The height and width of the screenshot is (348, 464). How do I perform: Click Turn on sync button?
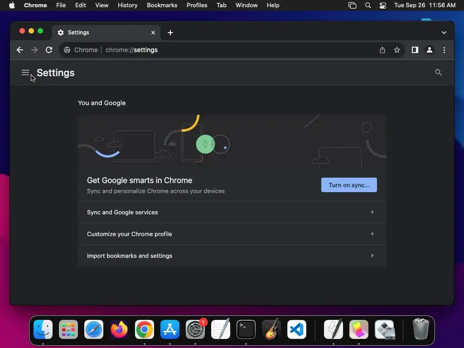tap(349, 185)
